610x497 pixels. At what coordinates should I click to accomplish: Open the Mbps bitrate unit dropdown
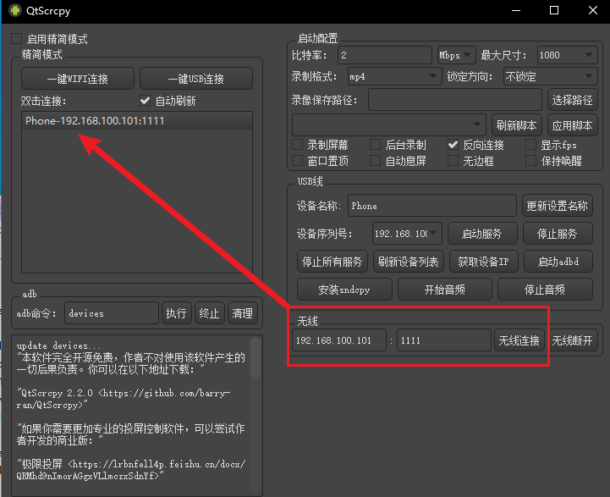point(456,55)
